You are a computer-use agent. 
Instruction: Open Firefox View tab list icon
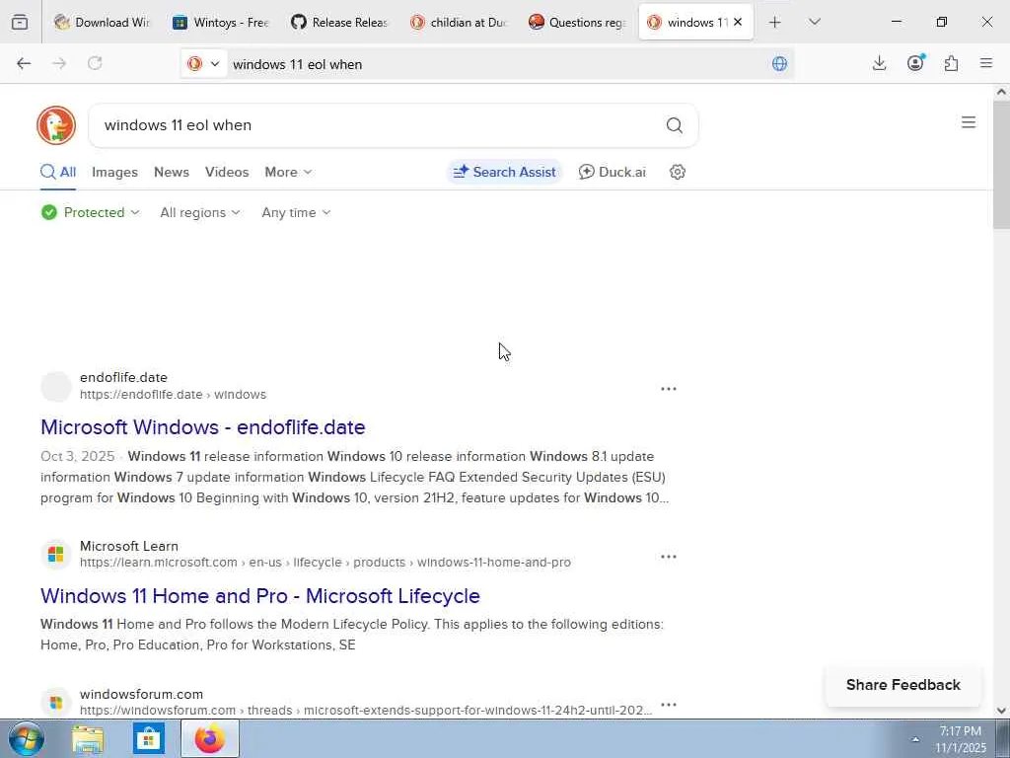point(20,22)
